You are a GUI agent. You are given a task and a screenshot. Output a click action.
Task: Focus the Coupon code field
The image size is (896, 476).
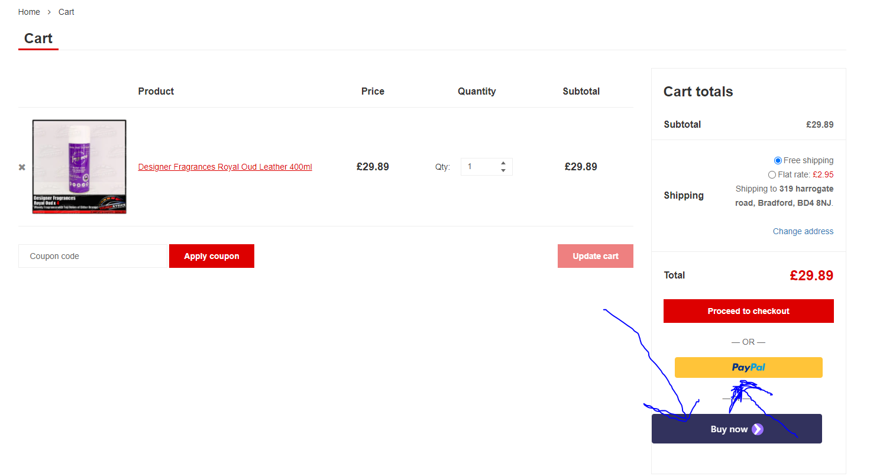tap(93, 256)
